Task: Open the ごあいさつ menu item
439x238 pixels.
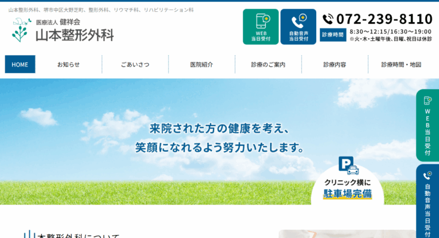Action: [x=135, y=64]
